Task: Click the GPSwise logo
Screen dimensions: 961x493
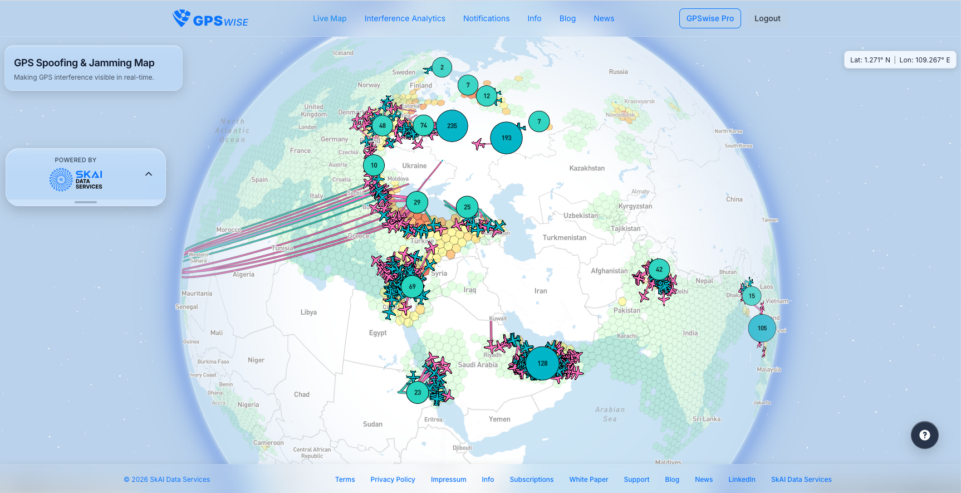Action: coord(210,18)
